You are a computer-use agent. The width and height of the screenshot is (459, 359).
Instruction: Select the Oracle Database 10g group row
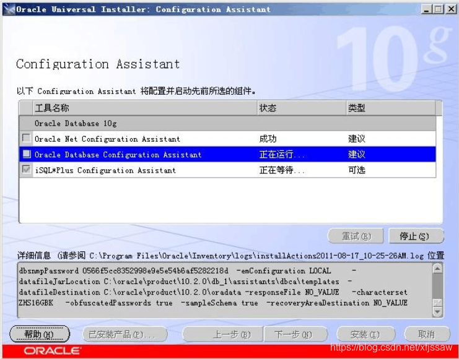(x=227, y=123)
